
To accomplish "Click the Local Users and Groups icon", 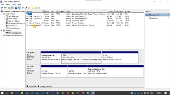I will coord(7,23).
